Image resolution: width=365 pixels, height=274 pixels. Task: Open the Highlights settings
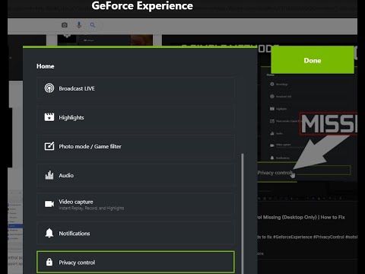click(135, 117)
